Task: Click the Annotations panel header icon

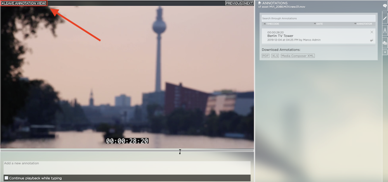Action: [x=260, y=3]
